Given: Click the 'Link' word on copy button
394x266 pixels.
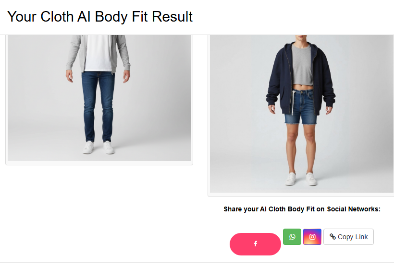Looking at the screenshot, I should click(361, 237).
